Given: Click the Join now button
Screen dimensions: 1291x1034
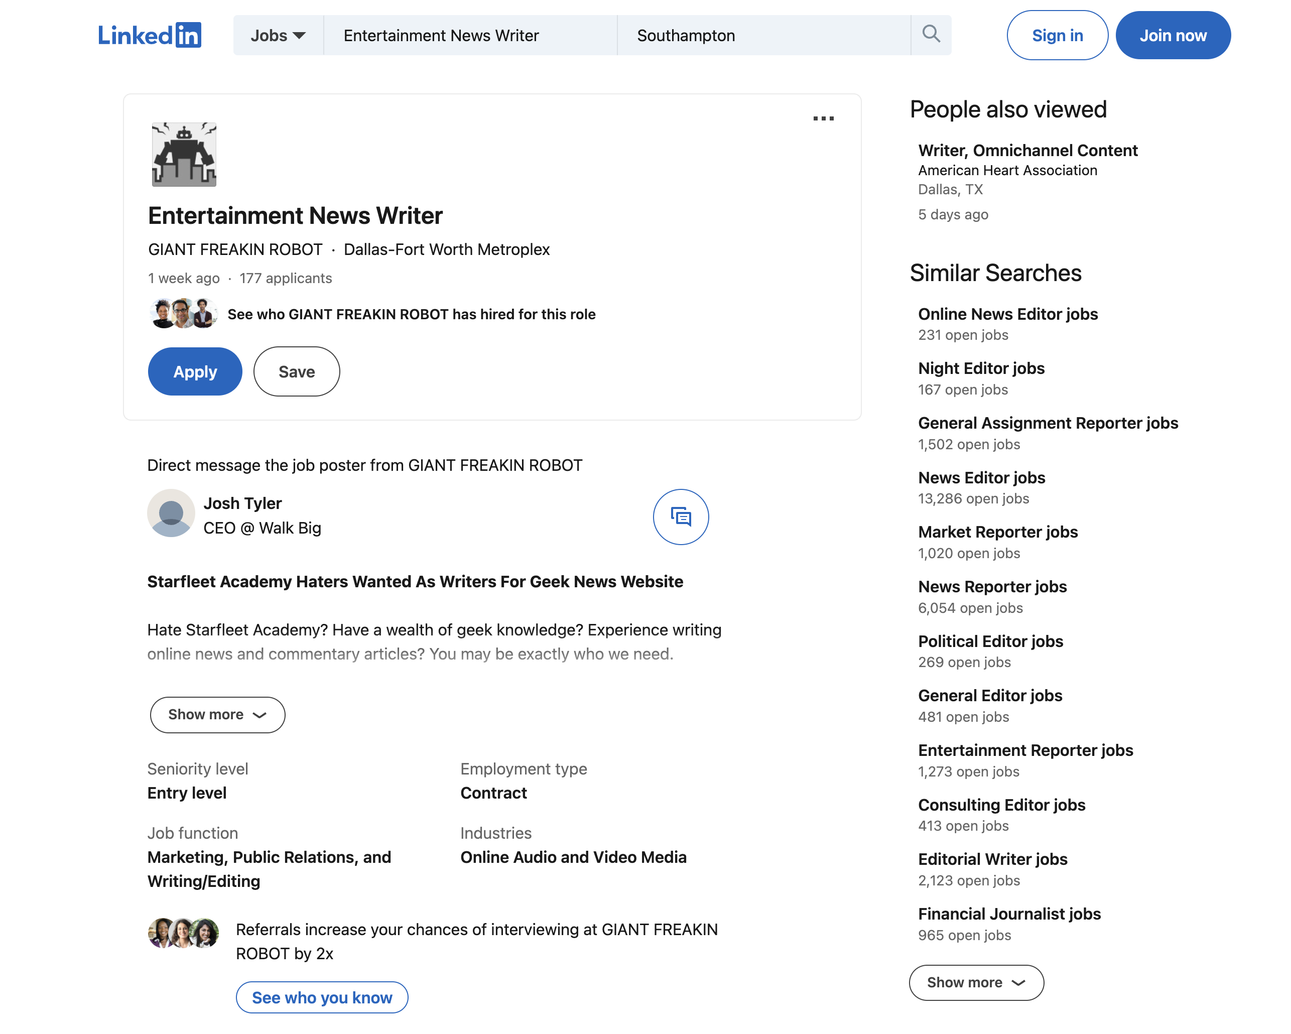Looking at the screenshot, I should click(1173, 35).
